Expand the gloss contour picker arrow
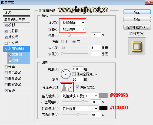This screenshot has width=153, height=125. [71, 87]
